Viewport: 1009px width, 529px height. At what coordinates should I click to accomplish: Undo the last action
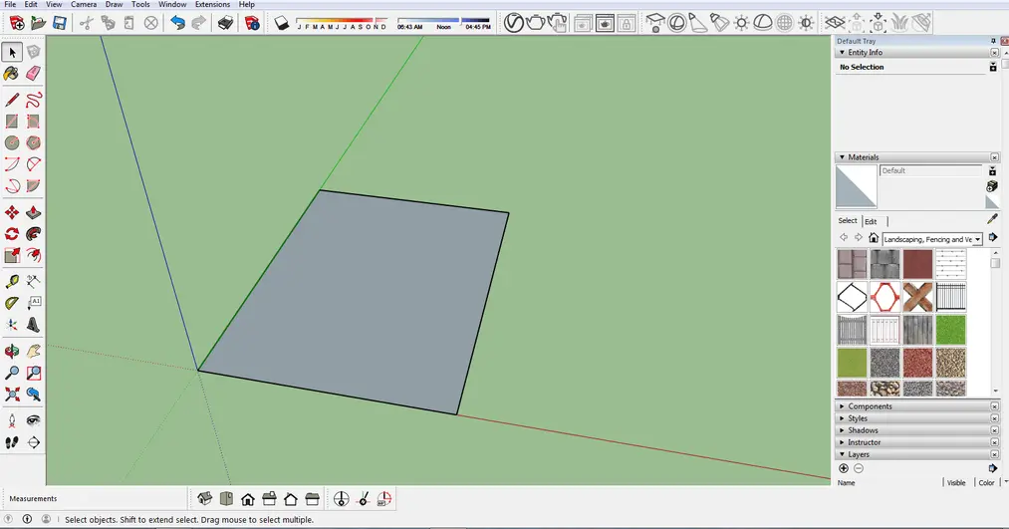(x=177, y=24)
